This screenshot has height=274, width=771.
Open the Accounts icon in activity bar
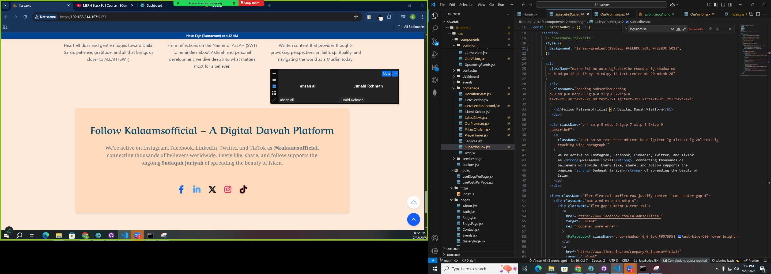point(435,238)
